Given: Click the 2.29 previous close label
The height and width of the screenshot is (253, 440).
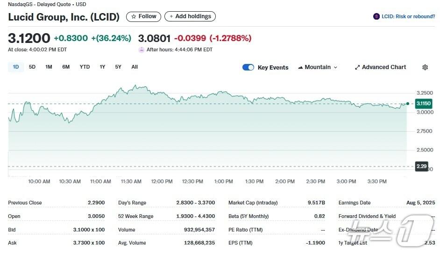Looking at the screenshot, I should click(421, 166).
